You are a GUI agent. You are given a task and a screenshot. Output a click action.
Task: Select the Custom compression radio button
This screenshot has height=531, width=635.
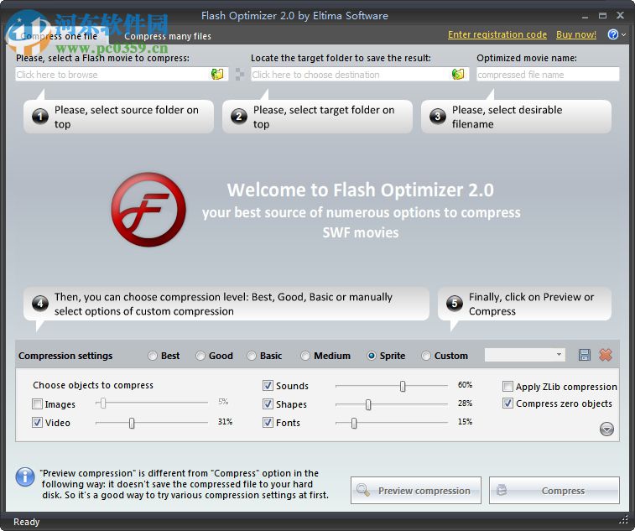[426, 356]
